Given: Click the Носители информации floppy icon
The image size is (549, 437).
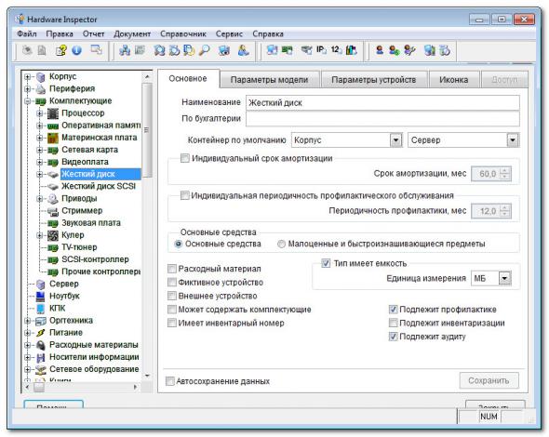Looking at the screenshot, I should pyautogui.click(x=41, y=357).
